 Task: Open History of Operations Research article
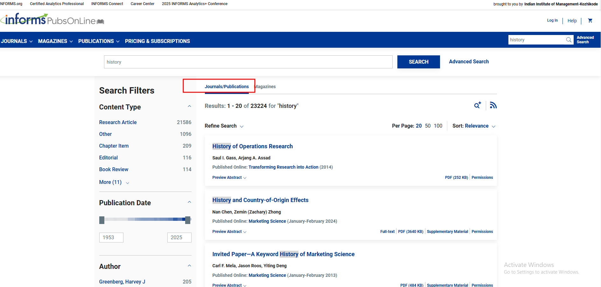point(252,146)
